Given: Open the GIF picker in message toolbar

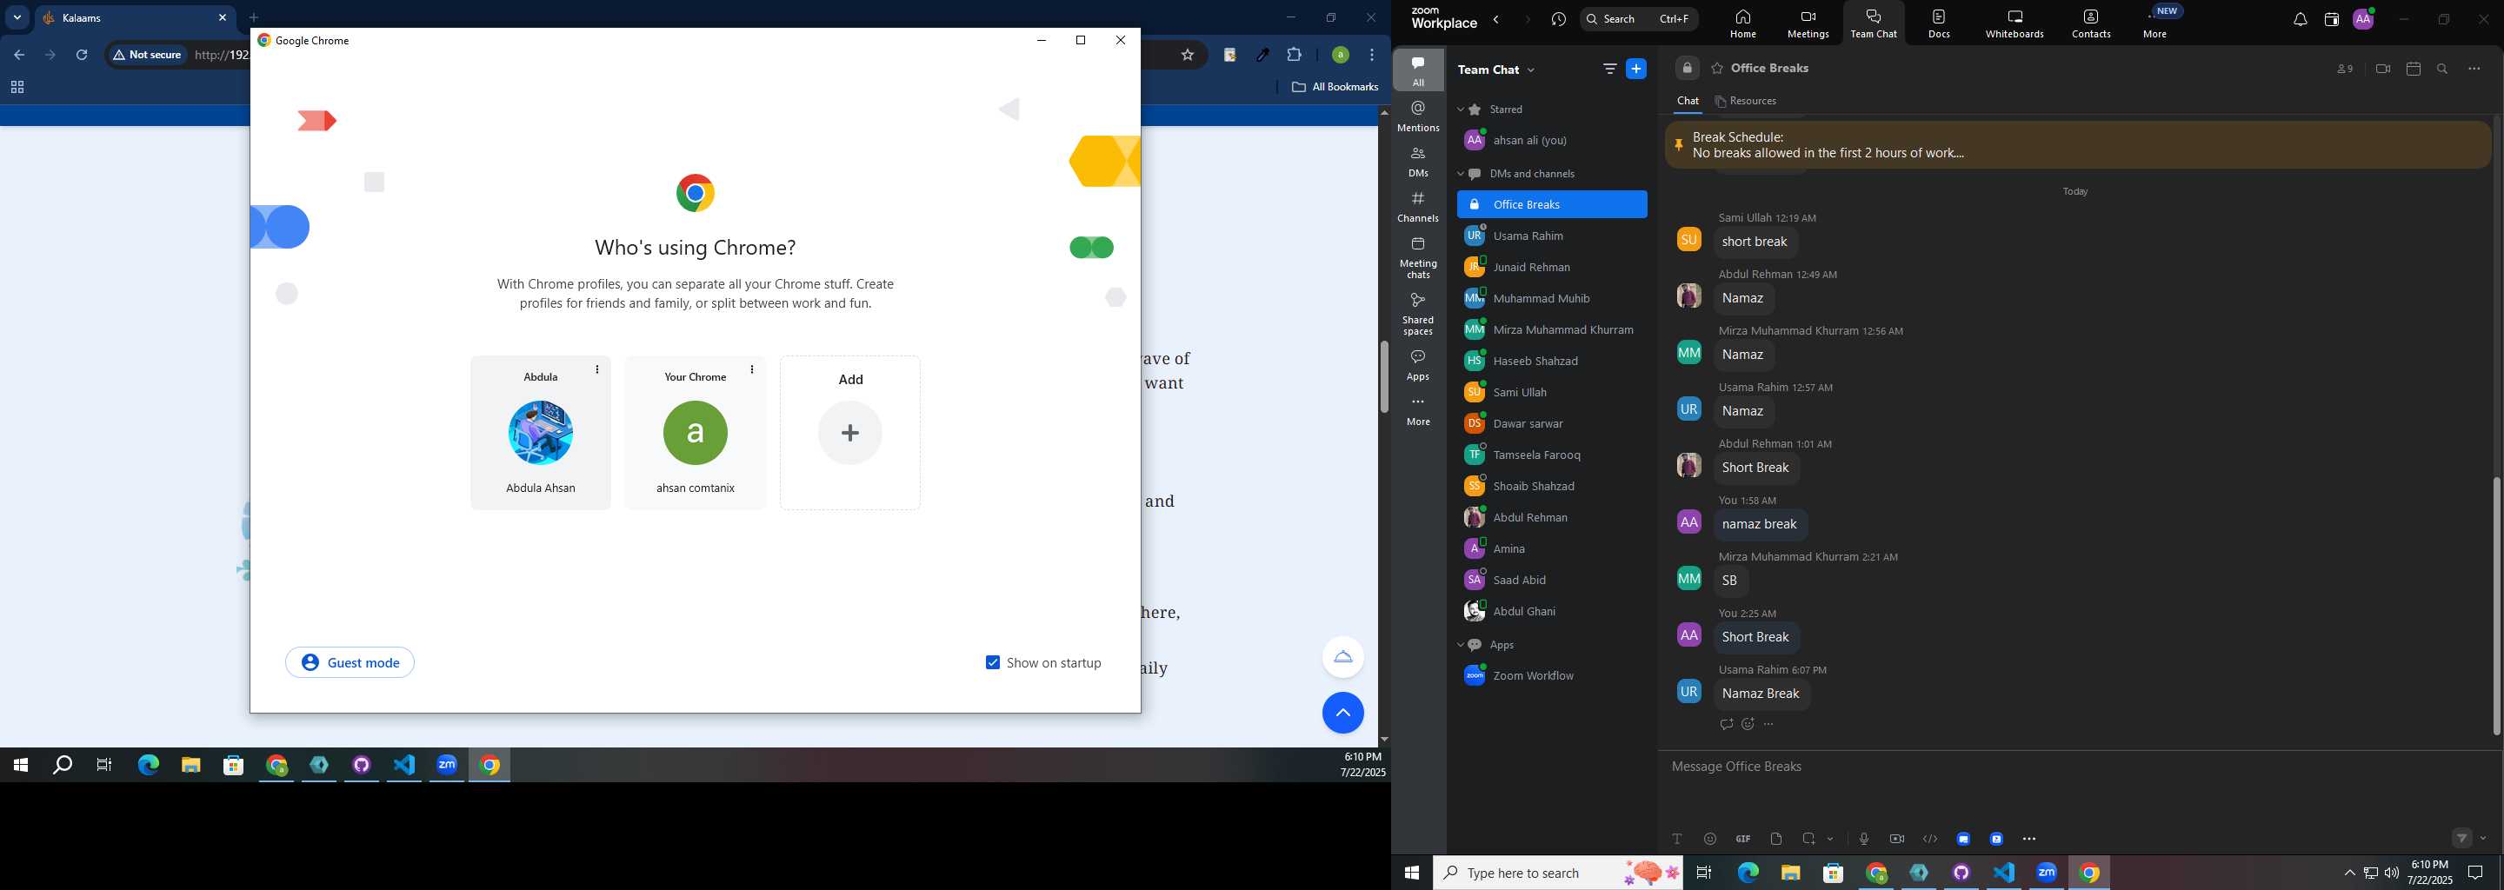Looking at the screenshot, I should coord(1743,839).
